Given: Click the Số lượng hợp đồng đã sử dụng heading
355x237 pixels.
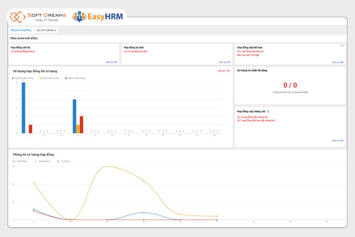Looking at the screenshot, I should [x=35, y=71].
